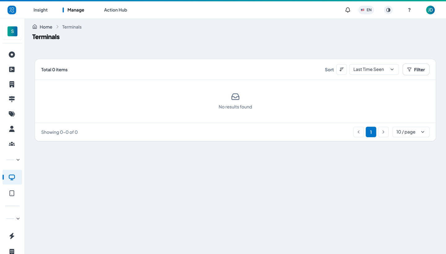Open the single user icon in sidebar
The image size is (446, 254).
pos(12,129)
